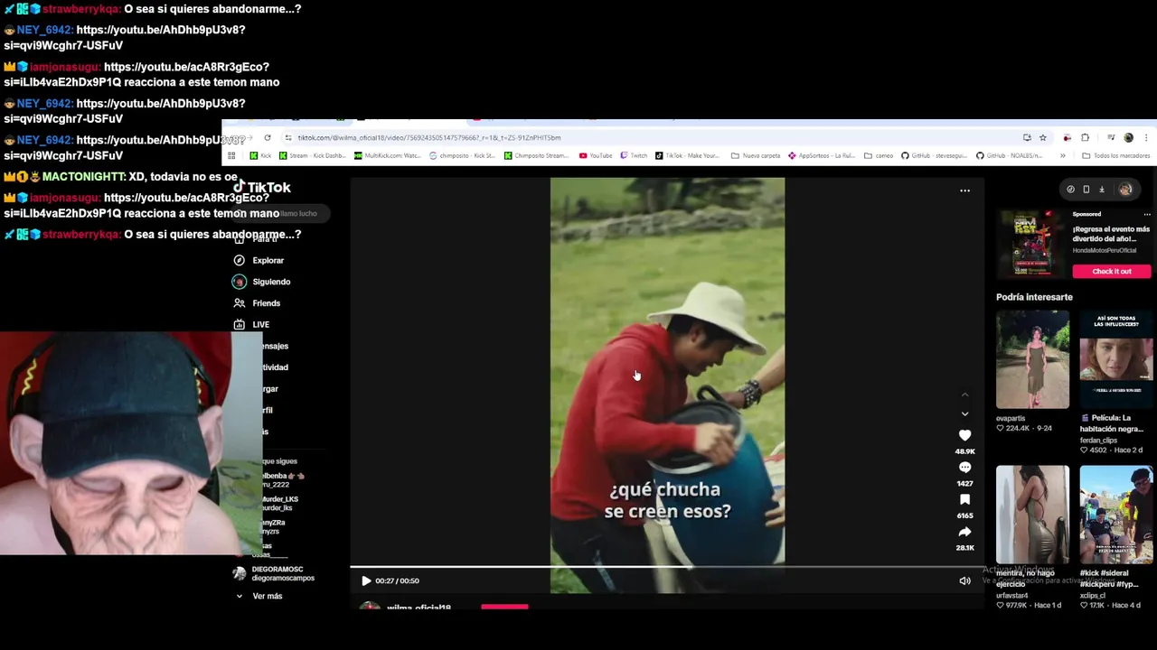
Task: Open the three-dot video options menu
Action: click(964, 190)
